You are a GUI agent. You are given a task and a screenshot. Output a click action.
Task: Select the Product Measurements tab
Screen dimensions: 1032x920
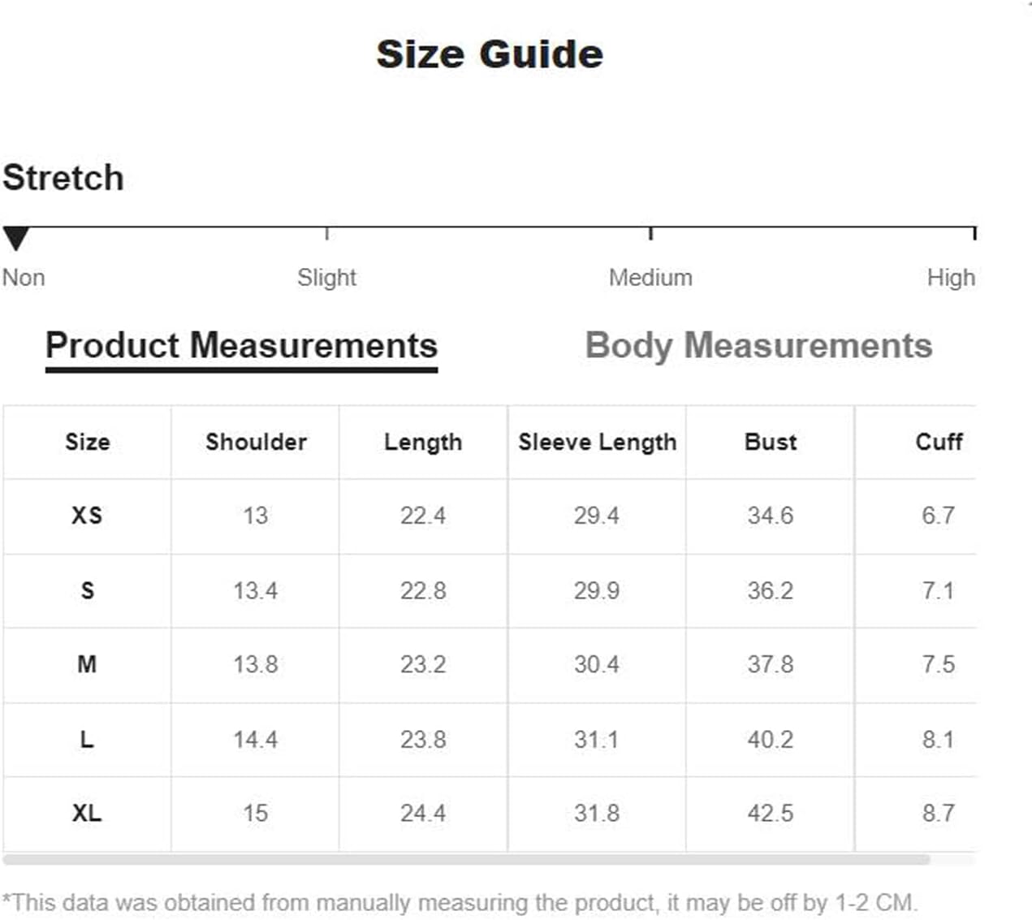241,346
